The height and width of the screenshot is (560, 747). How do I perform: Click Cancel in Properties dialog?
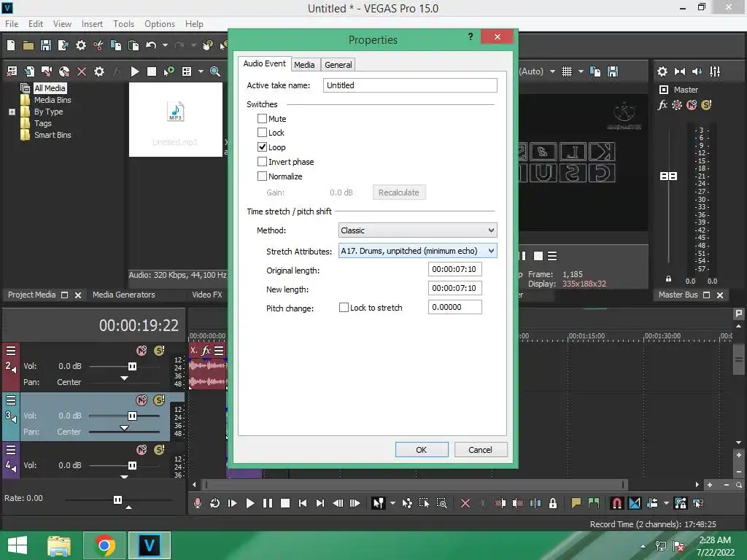tap(480, 449)
